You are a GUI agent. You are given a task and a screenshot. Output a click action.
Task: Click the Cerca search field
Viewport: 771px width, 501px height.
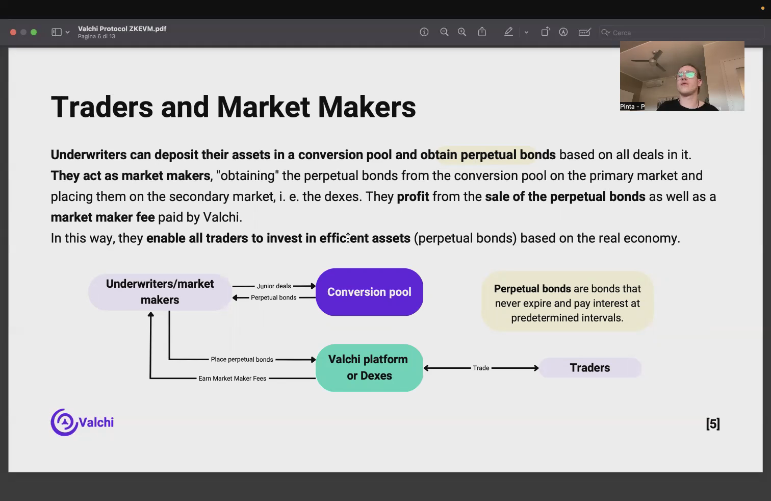pyautogui.click(x=682, y=32)
